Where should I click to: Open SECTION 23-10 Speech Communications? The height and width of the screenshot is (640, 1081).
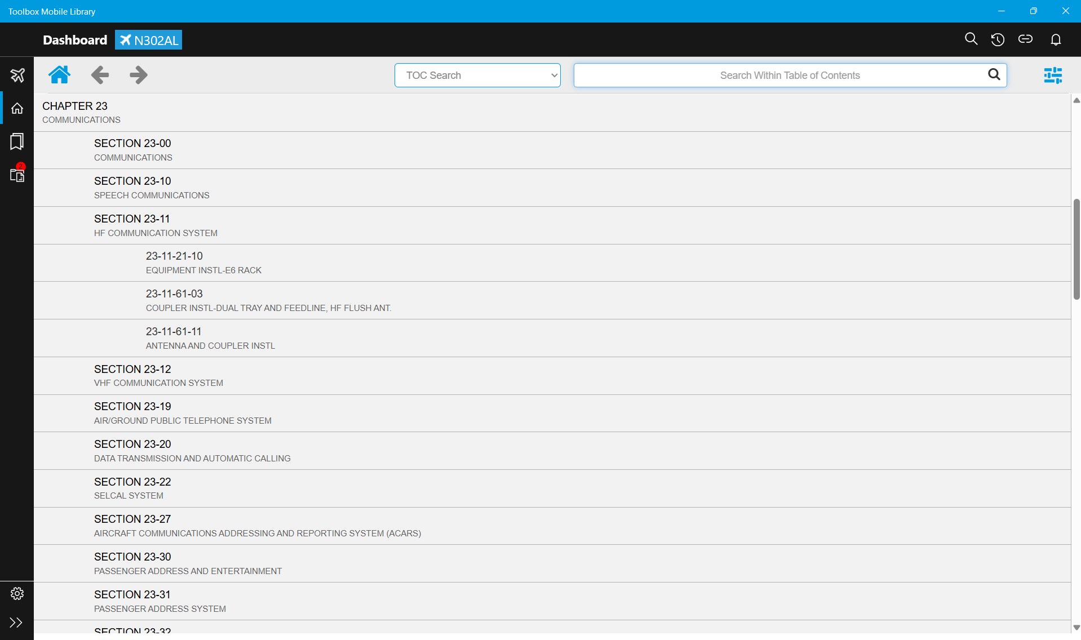pos(552,188)
